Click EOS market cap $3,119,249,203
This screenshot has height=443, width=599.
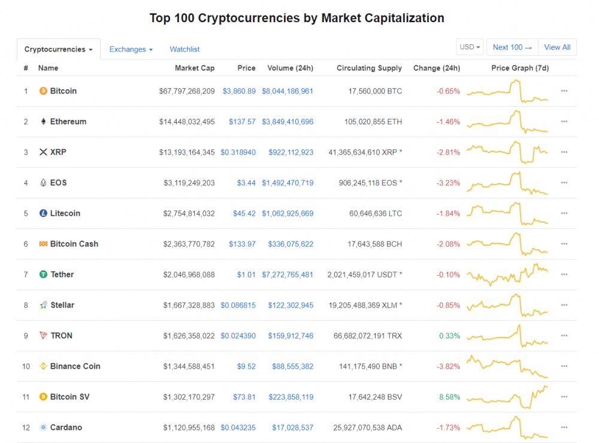coord(189,183)
